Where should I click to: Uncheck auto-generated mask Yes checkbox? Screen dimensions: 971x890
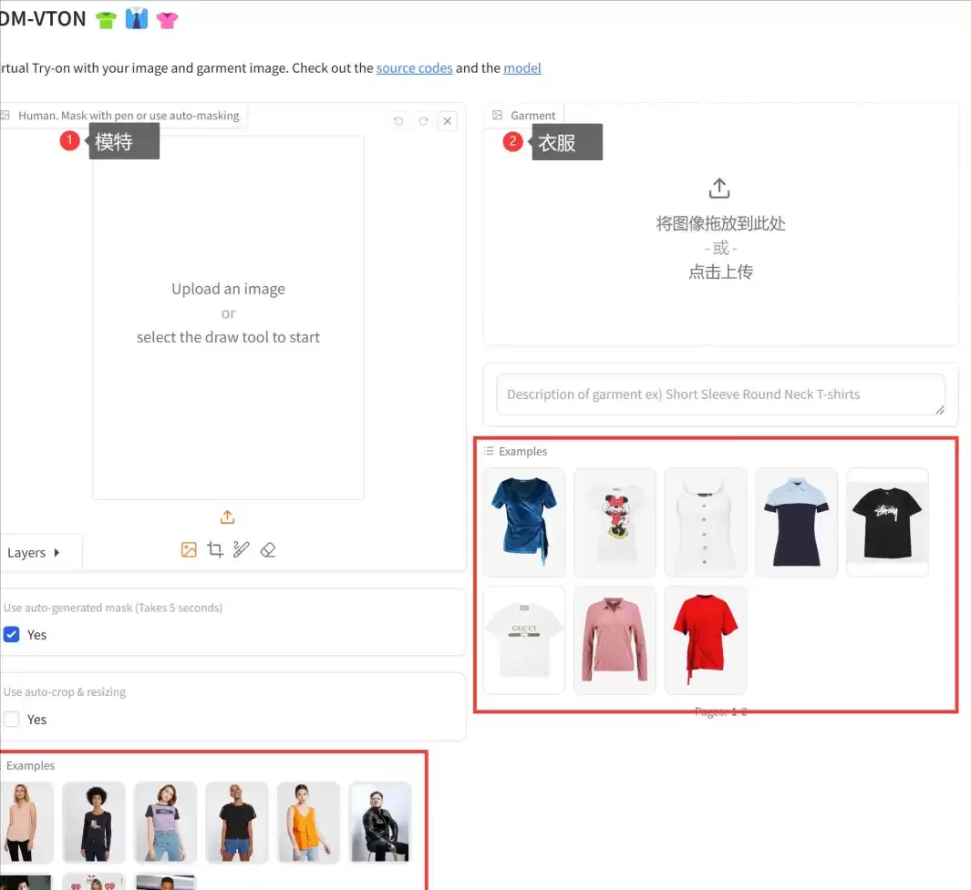(x=12, y=634)
